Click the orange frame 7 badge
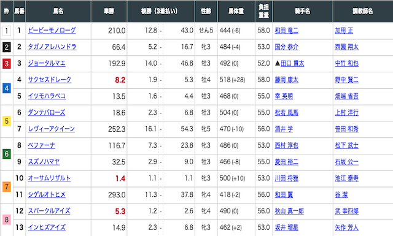 point(7,187)
